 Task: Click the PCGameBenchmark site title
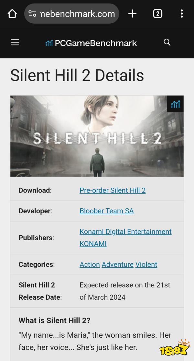96,43
